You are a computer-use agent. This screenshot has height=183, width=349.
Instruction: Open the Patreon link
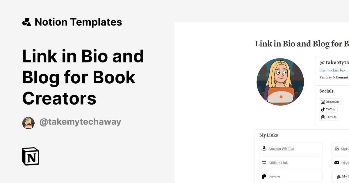pos(274,177)
